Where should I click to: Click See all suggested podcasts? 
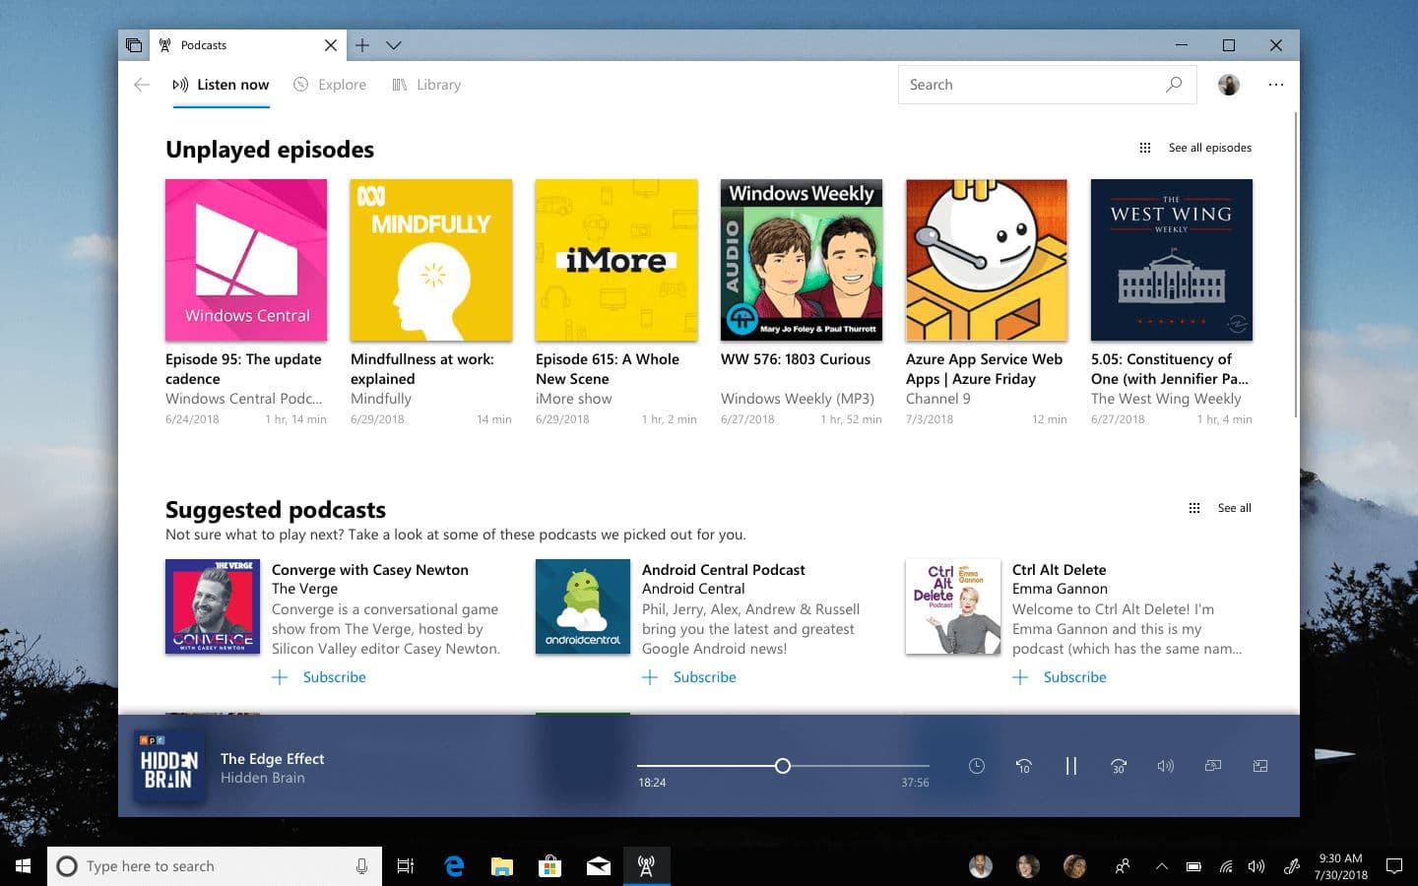point(1235,508)
